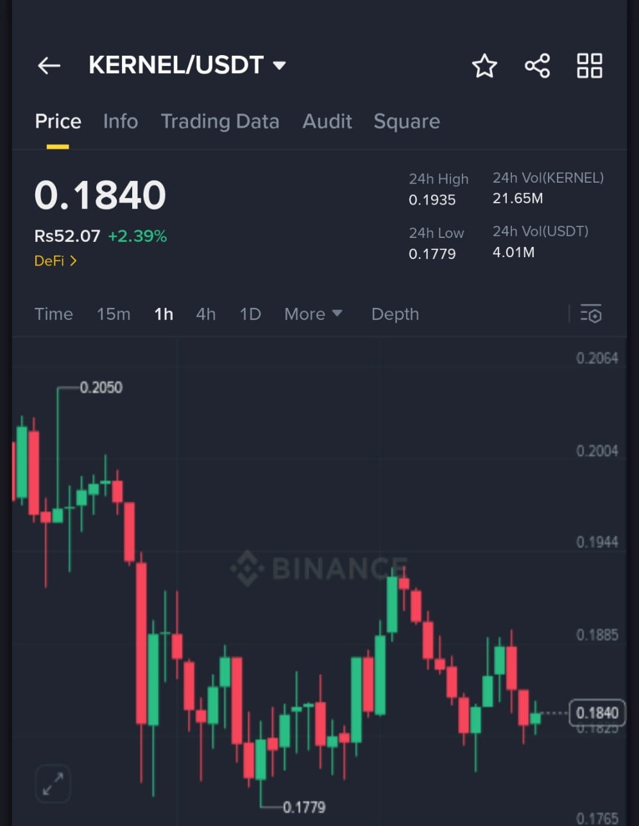639x826 pixels.
Task: Open chart settings icon beside Depth
Action: click(x=591, y=314)
